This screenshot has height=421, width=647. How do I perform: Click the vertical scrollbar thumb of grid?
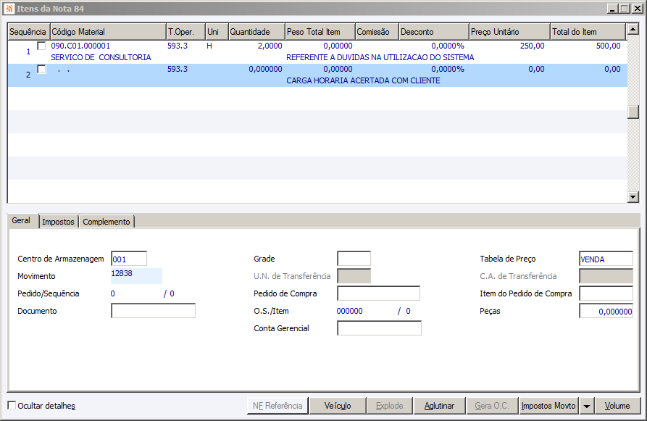point(633,112)
